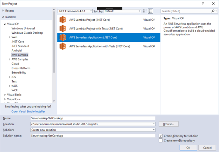
Task: Open Visual Studio Installer link
Action: pyautogui.click(x=28, y=111)
